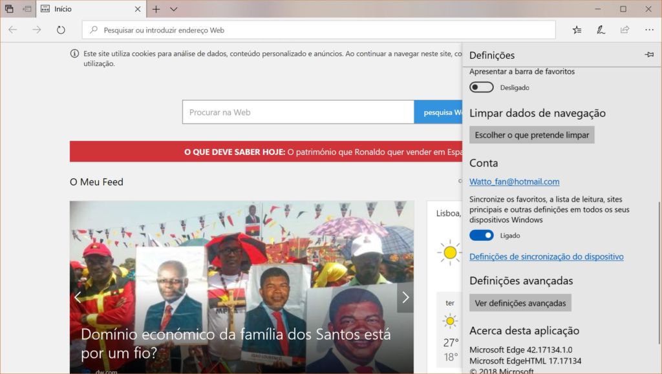Viewport: 662px width, 374px height.
Task: Click the O Meu Feed heading
Action: [97, 182]
